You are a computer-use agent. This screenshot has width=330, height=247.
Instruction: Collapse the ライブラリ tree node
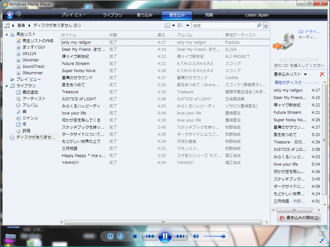pos(6,86)
